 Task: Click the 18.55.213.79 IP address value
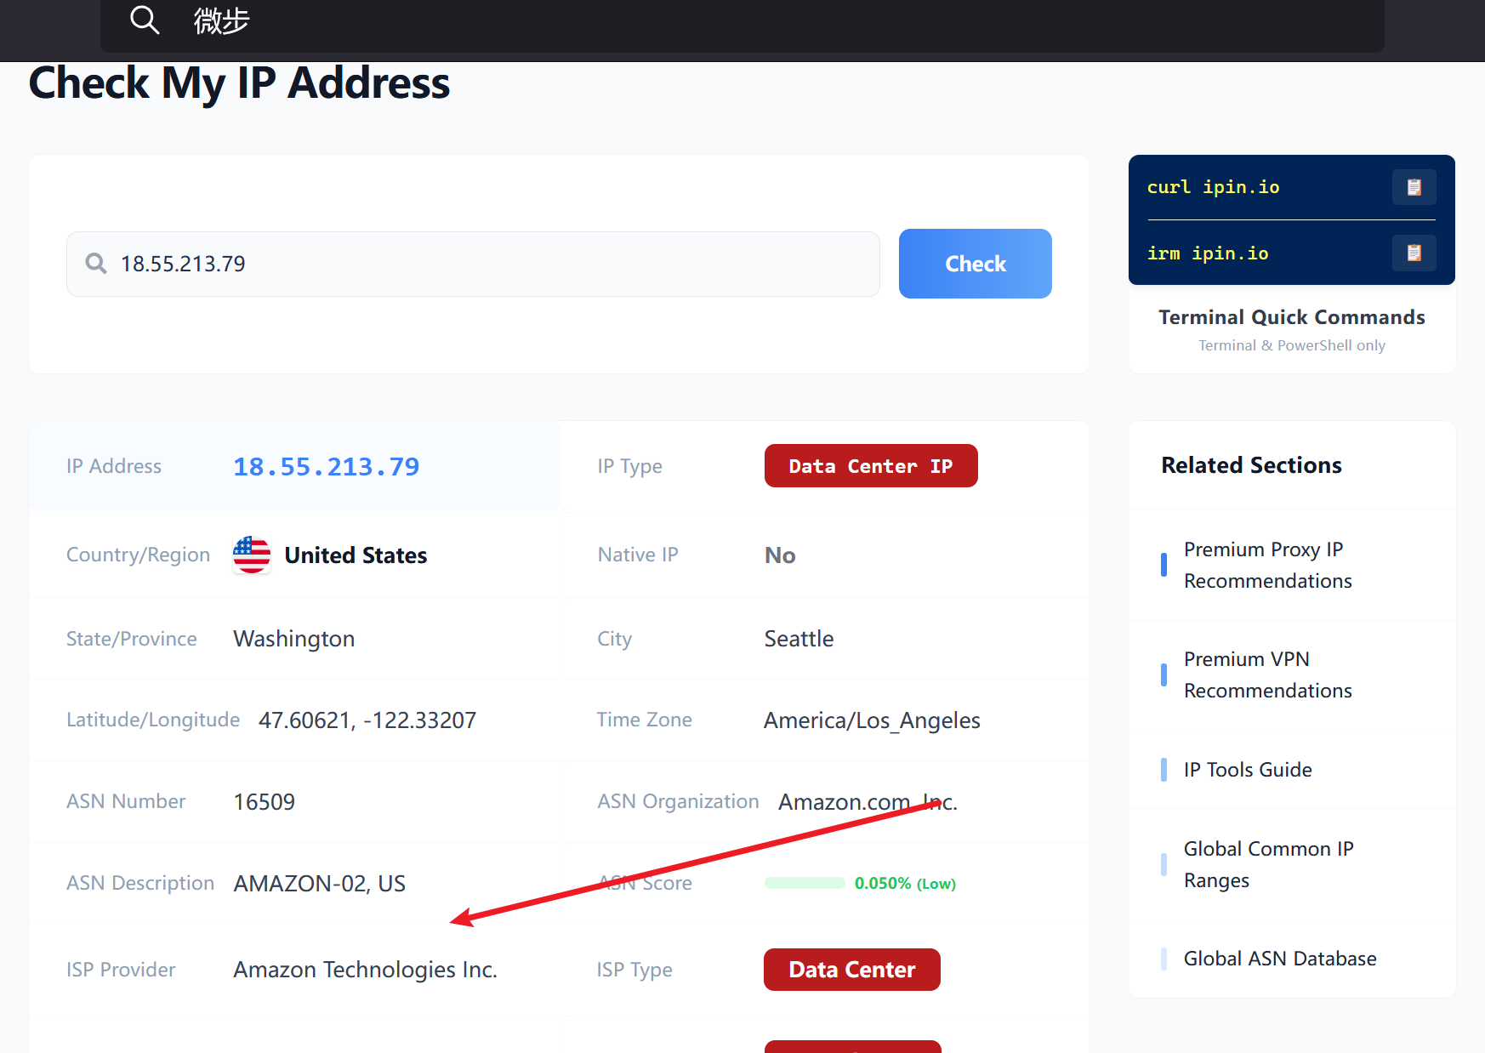(327, 466)
